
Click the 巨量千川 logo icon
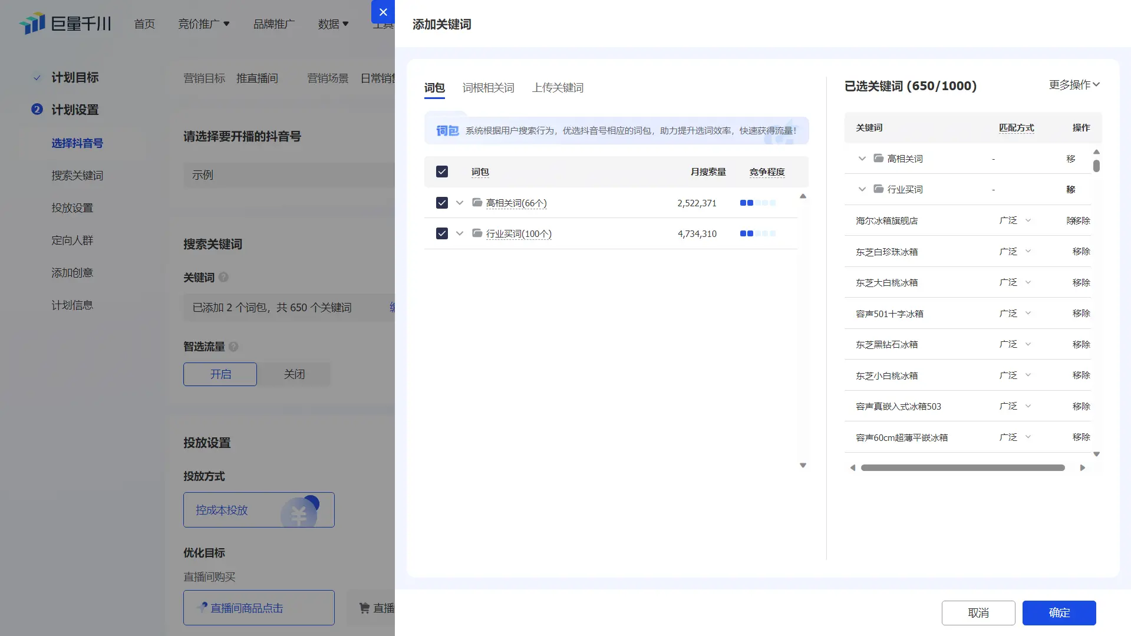tap(32, 24)
